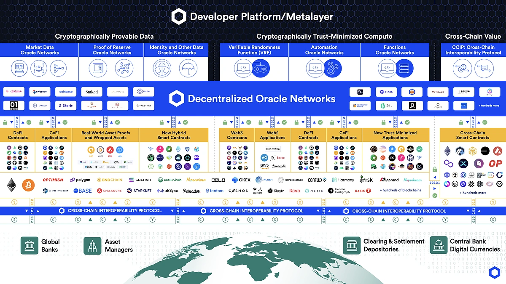This screenshot has height=284, width=506.
Task: Click the aws logo under Web2 Applications
Action: [264, 166]
